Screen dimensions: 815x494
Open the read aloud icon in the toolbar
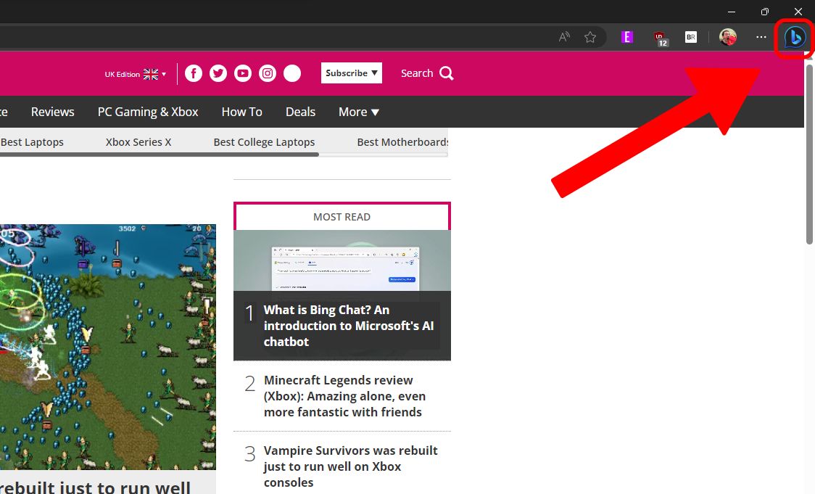pyautogui.click(x=563, y=36)
